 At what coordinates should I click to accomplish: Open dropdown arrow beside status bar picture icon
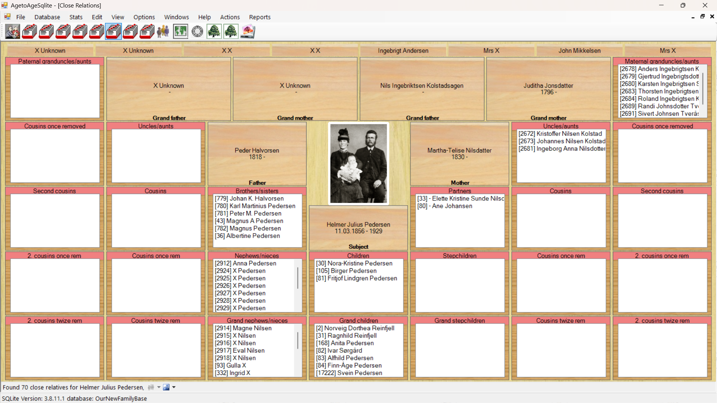click(x=174, y=387)
